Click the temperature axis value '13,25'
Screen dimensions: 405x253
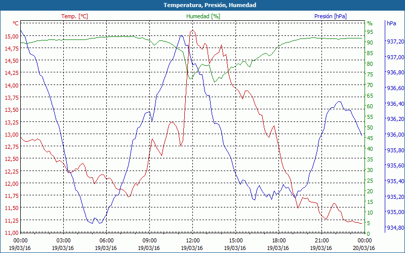12,122
